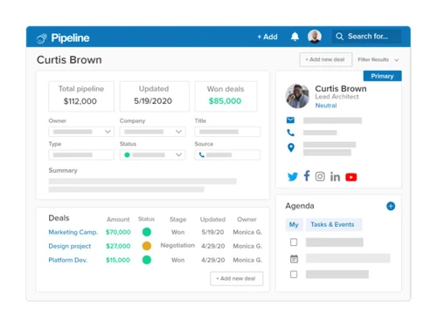The width and height of the screenshot is (437, 327).
Task: Open the YouTube channel icon
Action: [x=351, y=177]
